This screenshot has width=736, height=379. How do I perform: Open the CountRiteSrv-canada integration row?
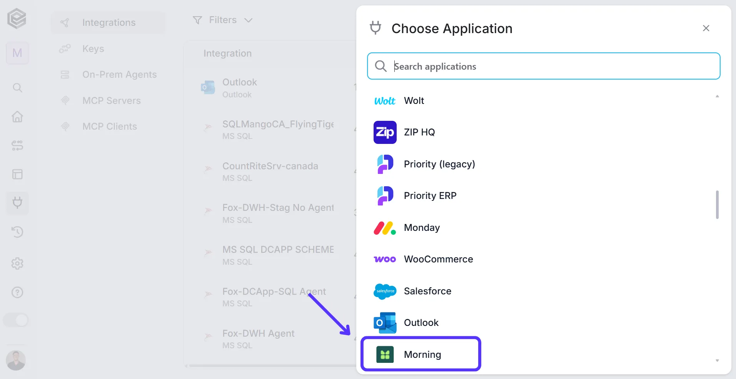pyautogui.click(x=270, y=172)
